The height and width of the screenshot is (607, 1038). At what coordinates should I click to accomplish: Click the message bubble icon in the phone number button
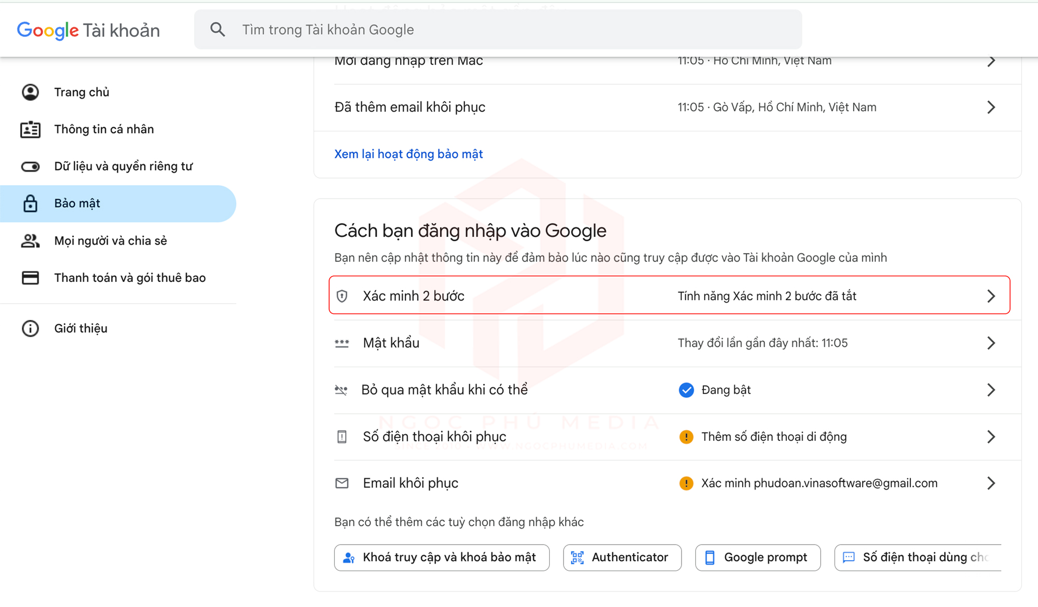[849, 558]
